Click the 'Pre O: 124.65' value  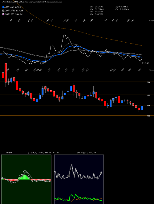(x=97, y=7)
